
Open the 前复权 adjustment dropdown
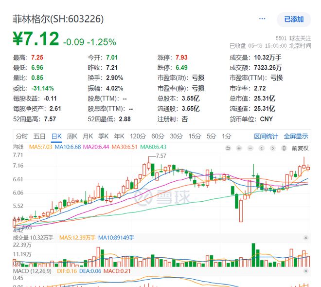[x=300, y=148]
